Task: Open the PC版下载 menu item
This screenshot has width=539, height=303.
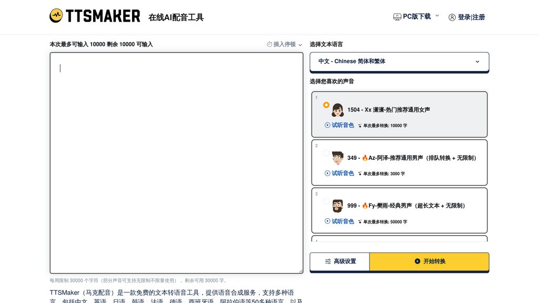Action: [416, 16]
